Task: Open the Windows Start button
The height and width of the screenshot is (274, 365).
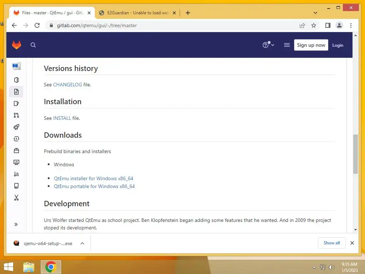Action: pos(9,267)
